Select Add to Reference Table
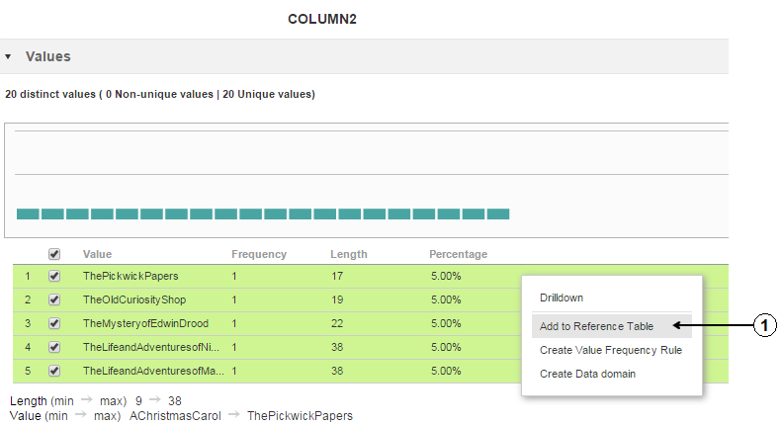783x426 pixels. (x=596, y=326)
